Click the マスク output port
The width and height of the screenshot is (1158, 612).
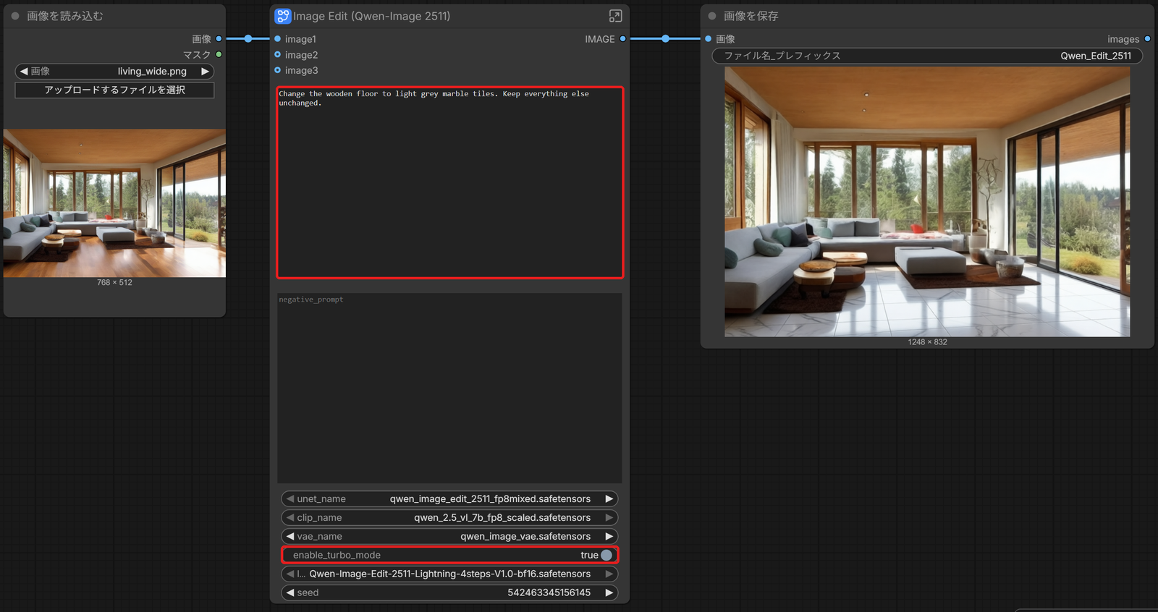pos(219,54)
